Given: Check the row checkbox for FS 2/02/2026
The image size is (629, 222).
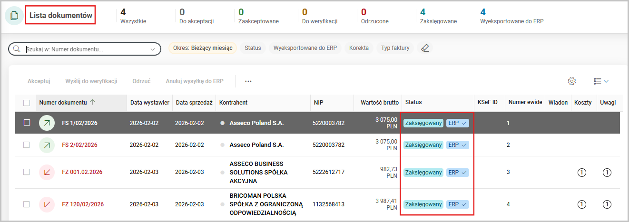Looking at the screenshot, I should (x=27, y=145).
